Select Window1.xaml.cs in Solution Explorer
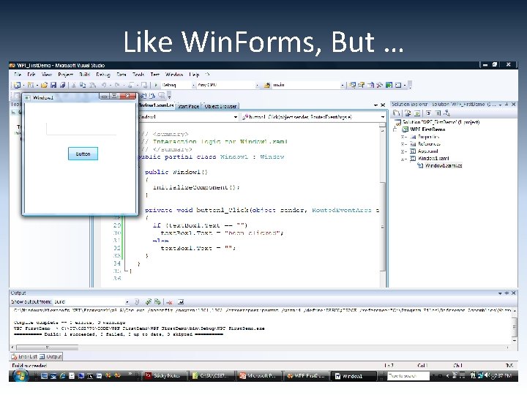 click(444, 165)
